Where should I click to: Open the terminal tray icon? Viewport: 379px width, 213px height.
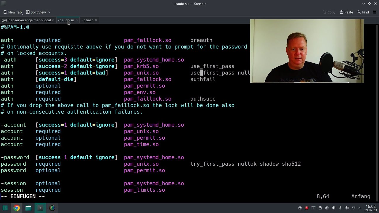point(313,208)
